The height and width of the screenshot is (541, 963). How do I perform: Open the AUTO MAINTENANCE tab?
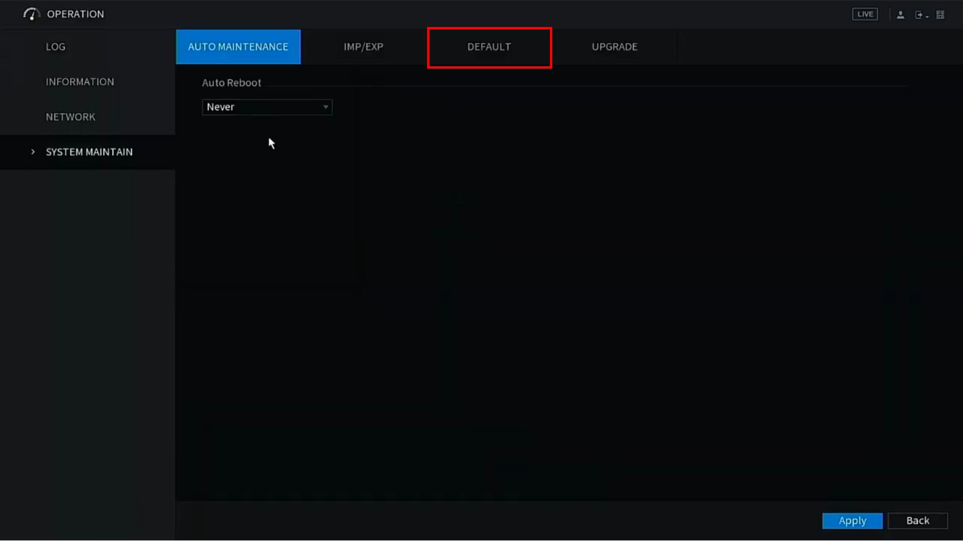[x=238, y=47]
